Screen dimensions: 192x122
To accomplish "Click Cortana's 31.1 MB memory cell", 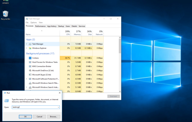I will tap(76, 58).
